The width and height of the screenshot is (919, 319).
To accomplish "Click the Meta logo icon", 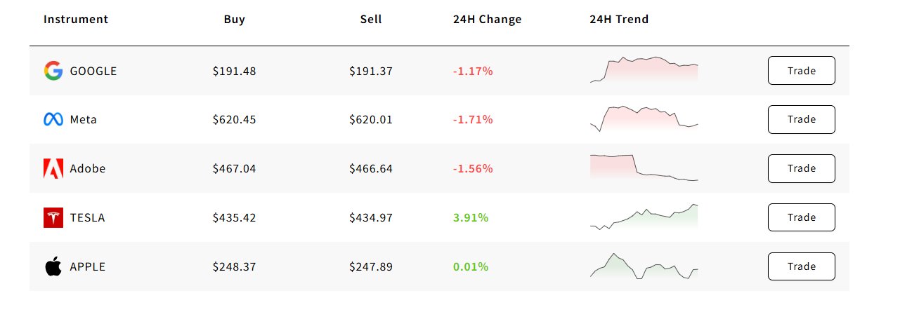I will [53, 120].
